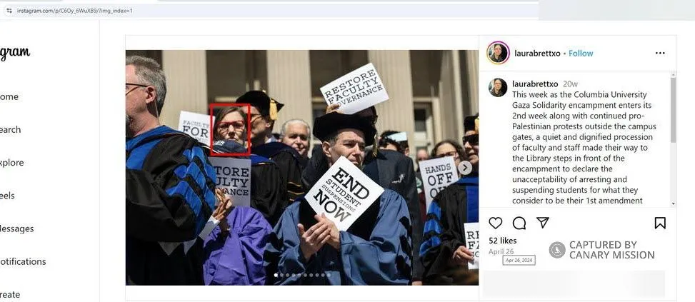Image resolution: width=695 pixels, height=302 pixels.
Task: Share post with paper plane icon
Action: click(543, 222)
